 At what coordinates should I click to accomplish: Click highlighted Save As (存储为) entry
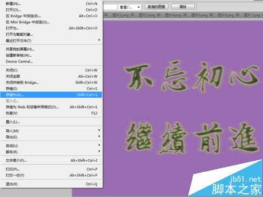51,95
